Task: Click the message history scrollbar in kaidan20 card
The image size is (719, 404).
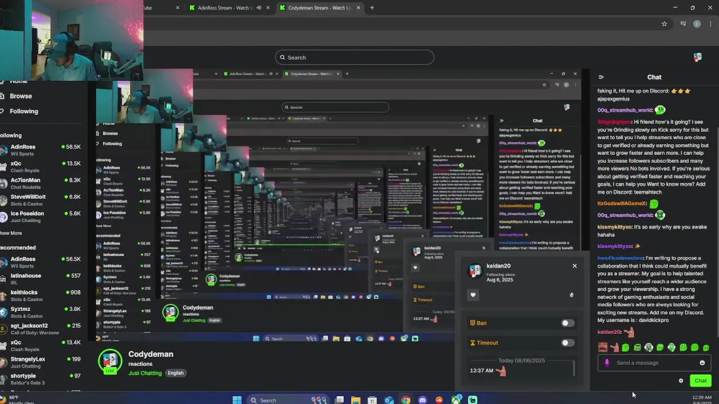Action: coord(574,368)
